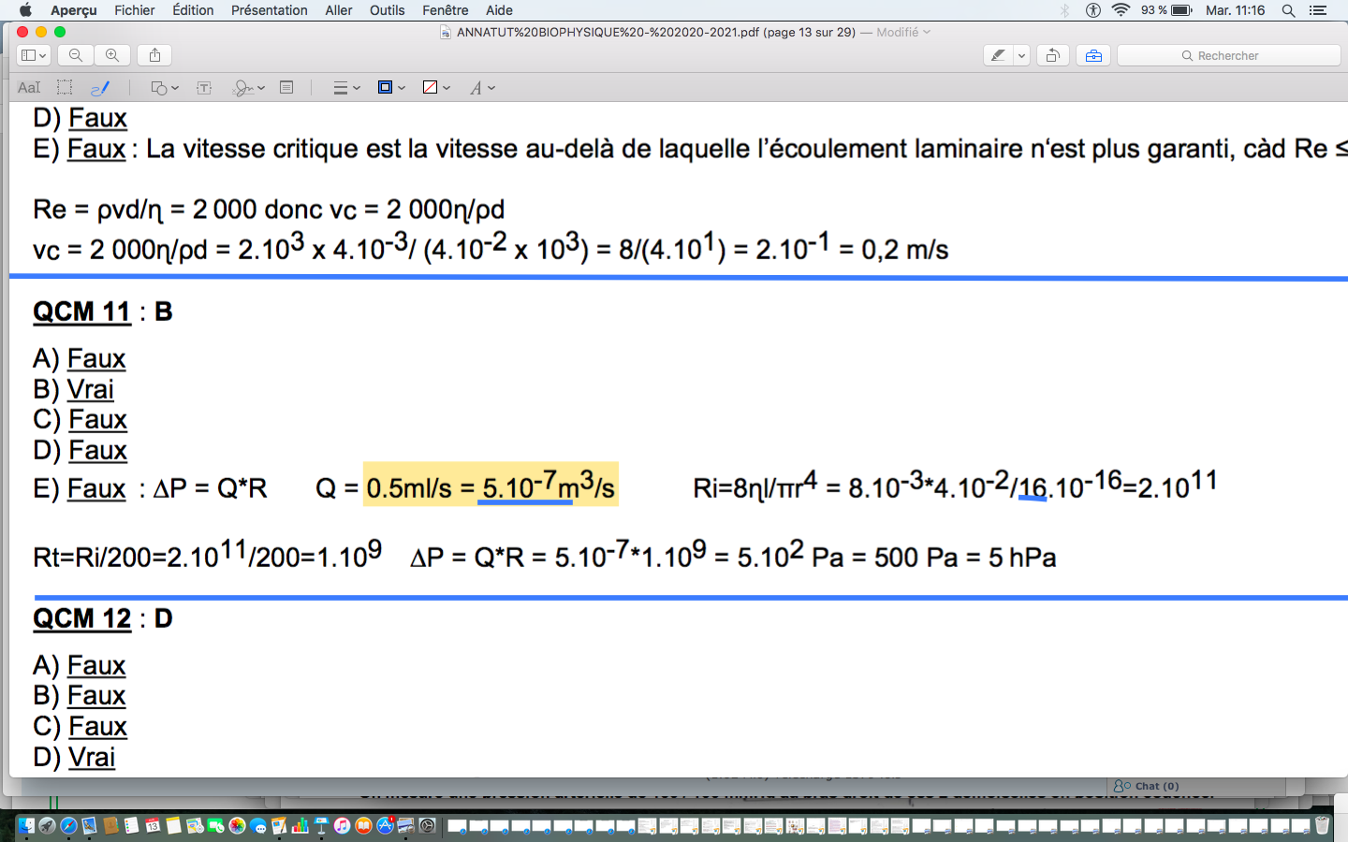
Task: Click the Rechercher search field
Action: pos(1228,55)
